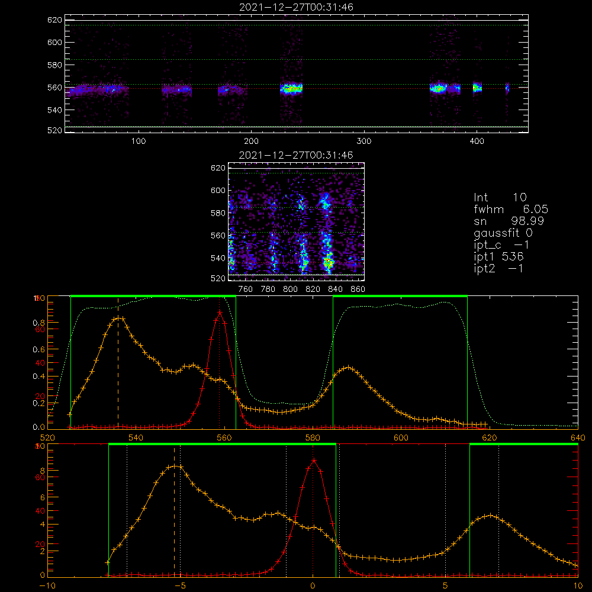This screenshot has width=592, height=592.
Task: Click x-axis label 200 on top spectrogram
Action: (x=251, y=141)
